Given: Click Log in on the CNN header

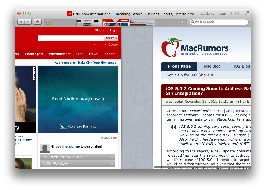Looking at the screenshot, I should point(114,30).
